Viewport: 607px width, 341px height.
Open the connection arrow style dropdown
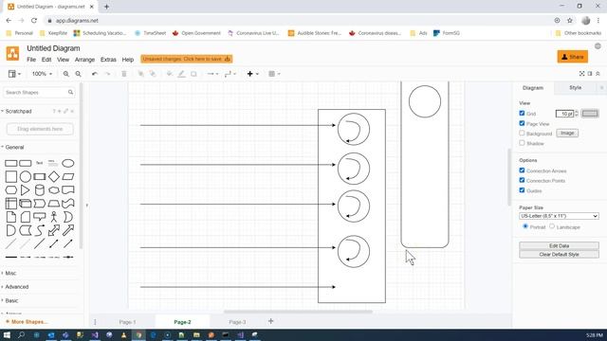point(212,74)
